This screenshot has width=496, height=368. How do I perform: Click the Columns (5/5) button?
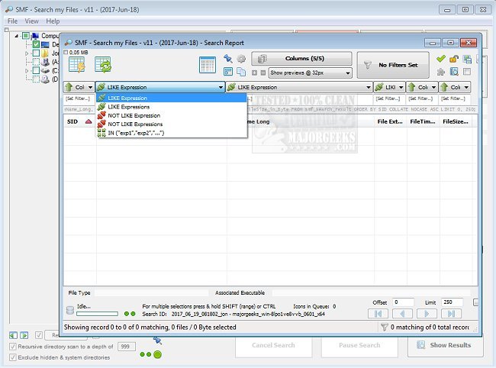pyautogui.click(x=301, y=59)
